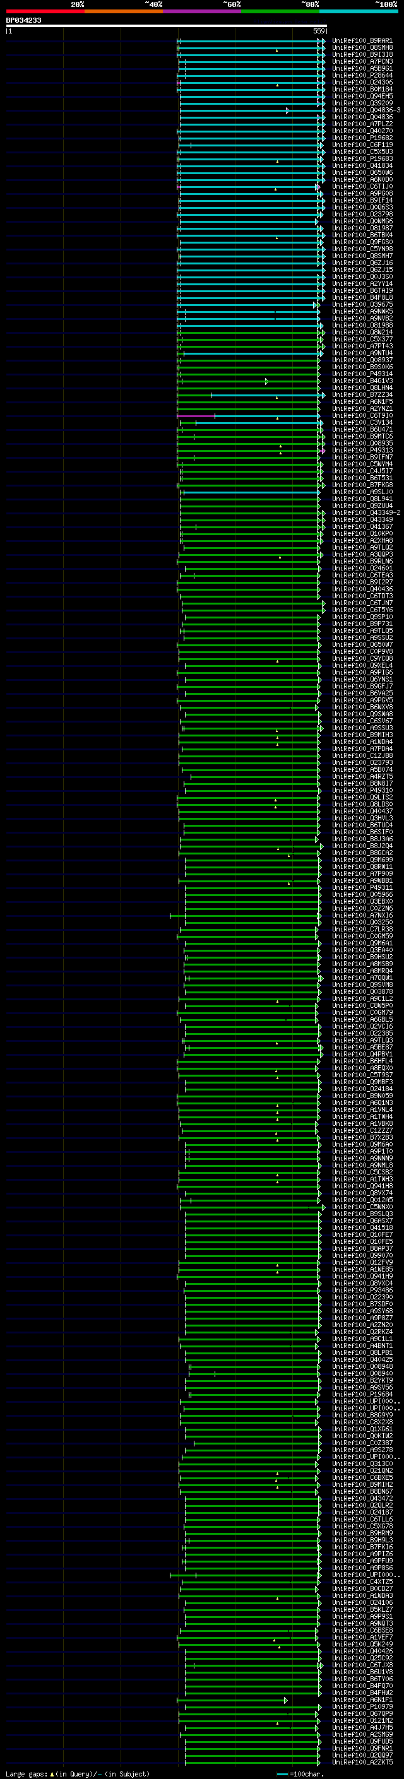Open hit UniRef100_A9P1T0

click(362, 1151)
